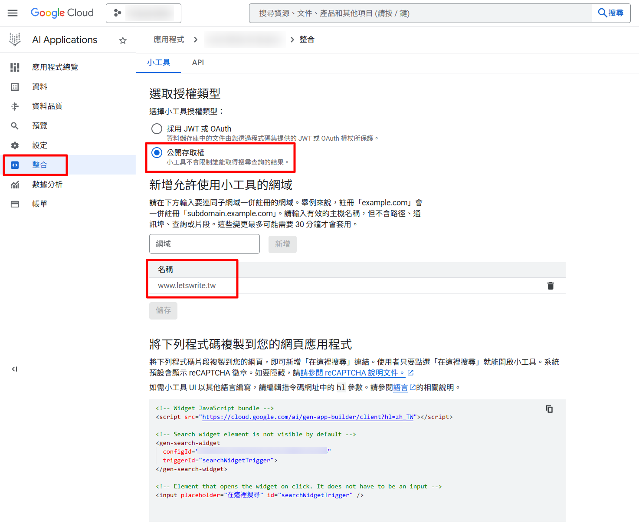Select the 公開存取權 radio button

click(157, 153)
